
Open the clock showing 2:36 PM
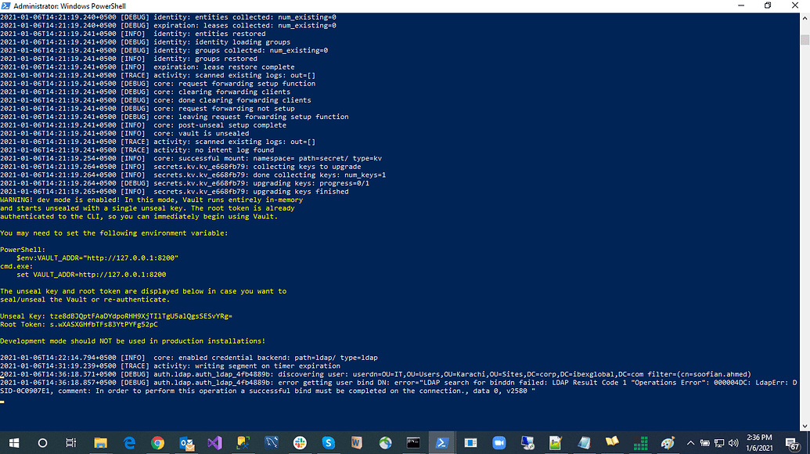759,442
